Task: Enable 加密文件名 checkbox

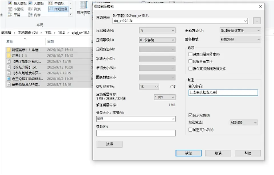Action: 190,130
